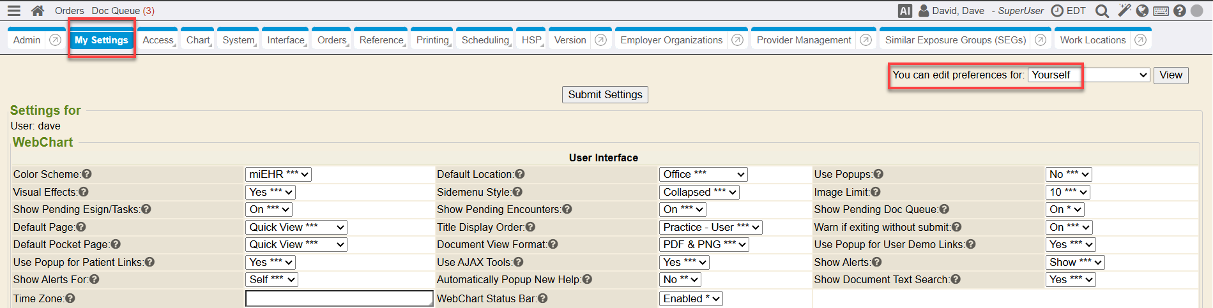Open the Provider Management tab

804,40
